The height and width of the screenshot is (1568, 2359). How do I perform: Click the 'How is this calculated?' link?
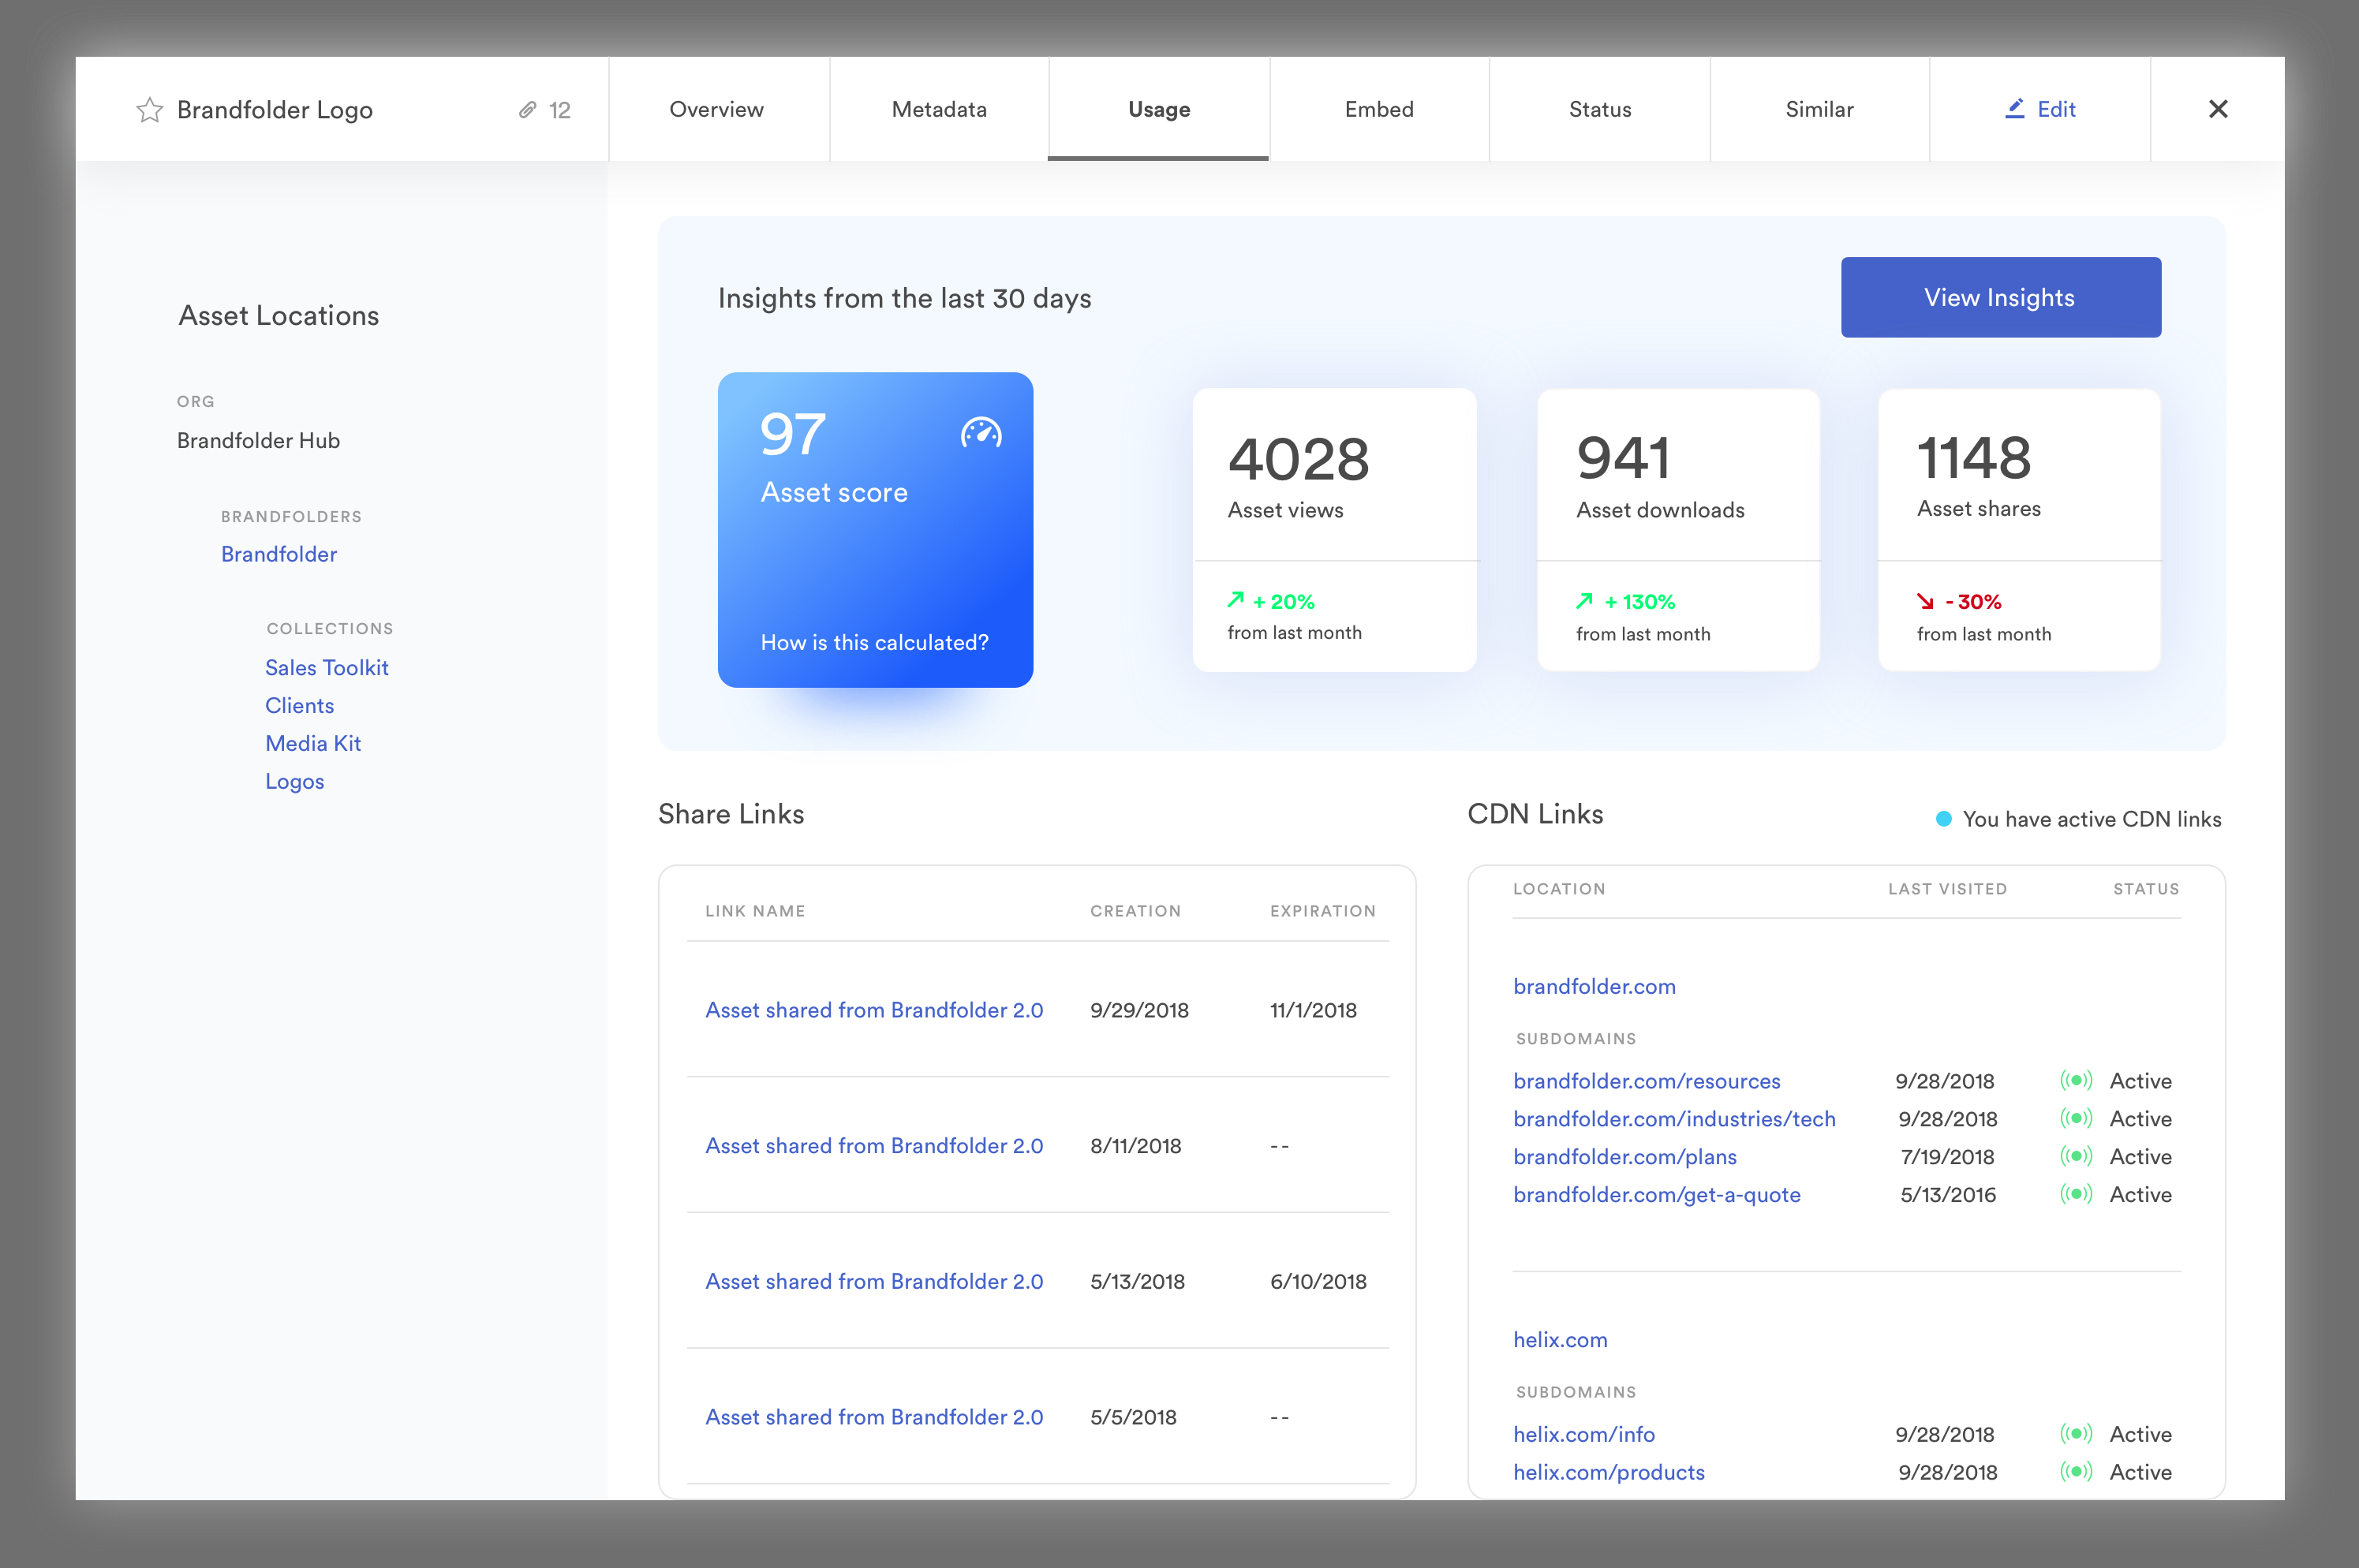point(875,642)
